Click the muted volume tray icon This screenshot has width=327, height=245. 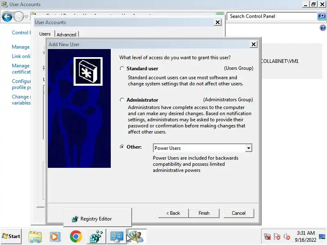click(x=287, y=237)
